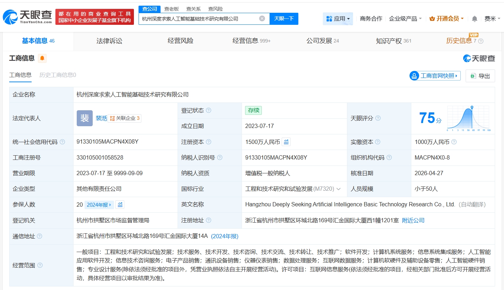
Task: Click the notification bell in top bar
Action: (x=475, y=19)
